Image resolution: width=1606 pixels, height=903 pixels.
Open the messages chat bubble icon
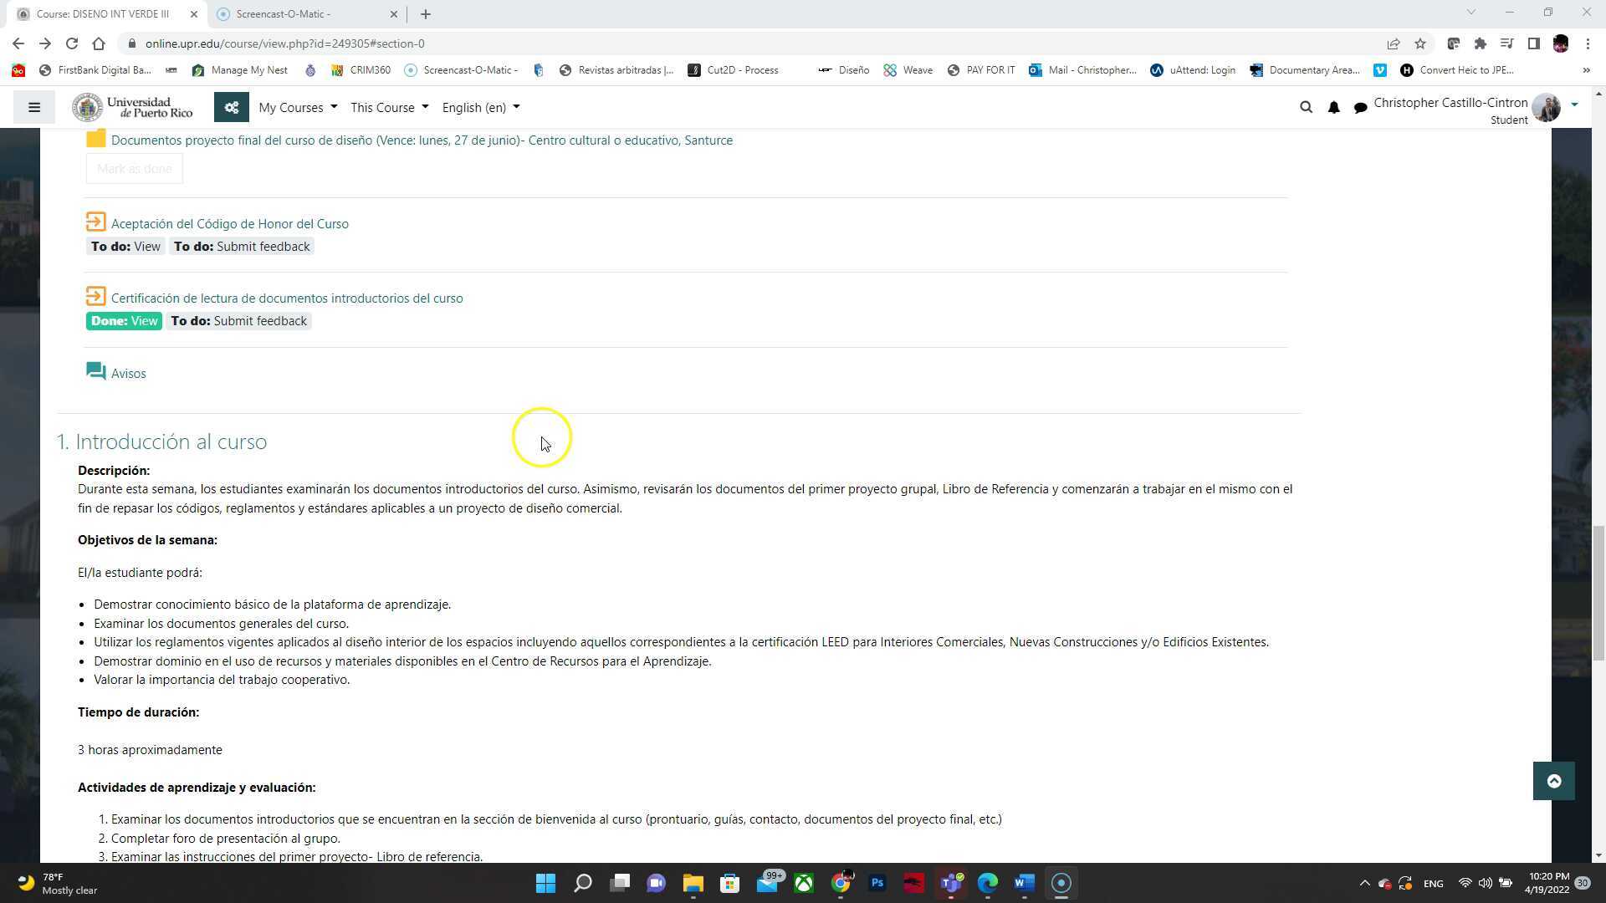coord(1360,107)
